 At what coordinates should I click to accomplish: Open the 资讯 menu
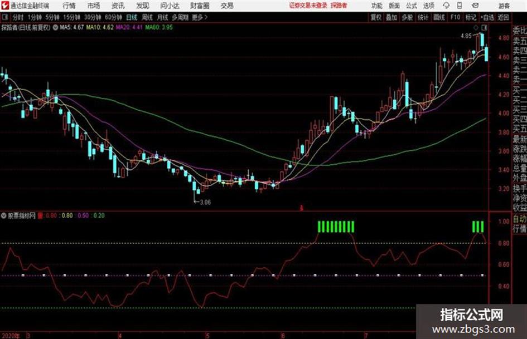[x=118, y=6]
